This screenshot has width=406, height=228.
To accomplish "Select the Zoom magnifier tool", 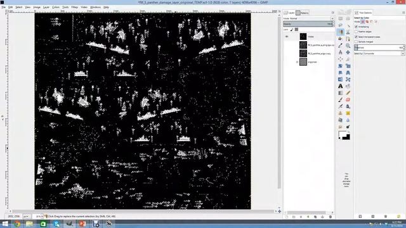I will [x=348, y=46].
